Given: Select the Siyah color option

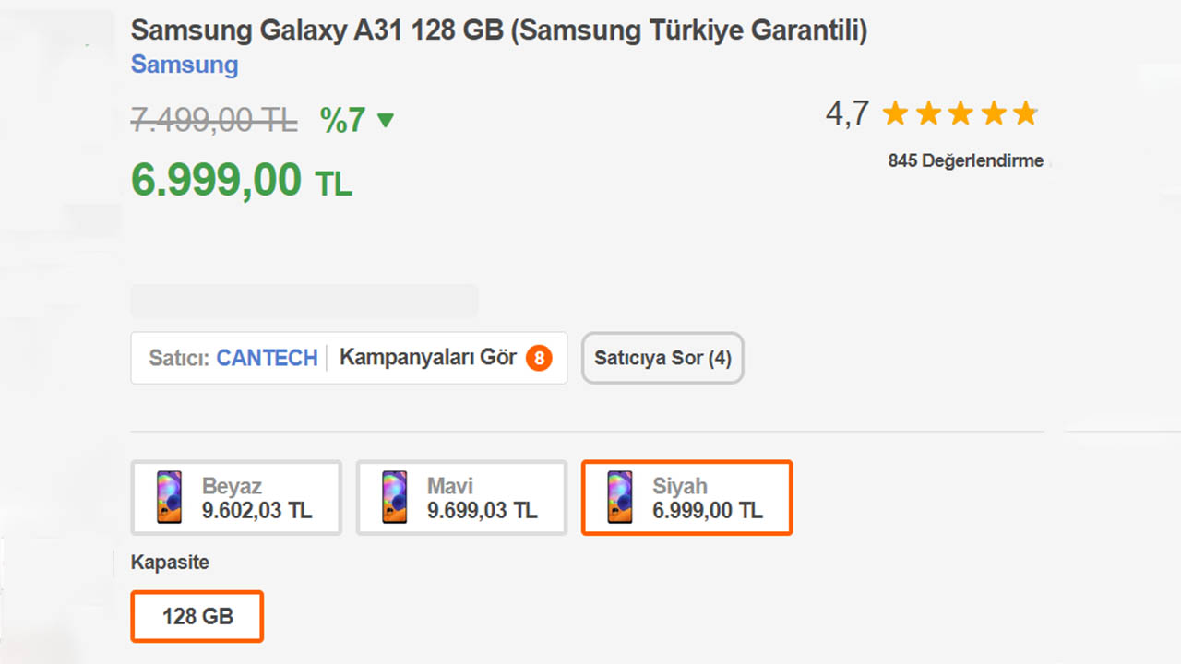Looking at the screenshot, I should tap(686, 497).
